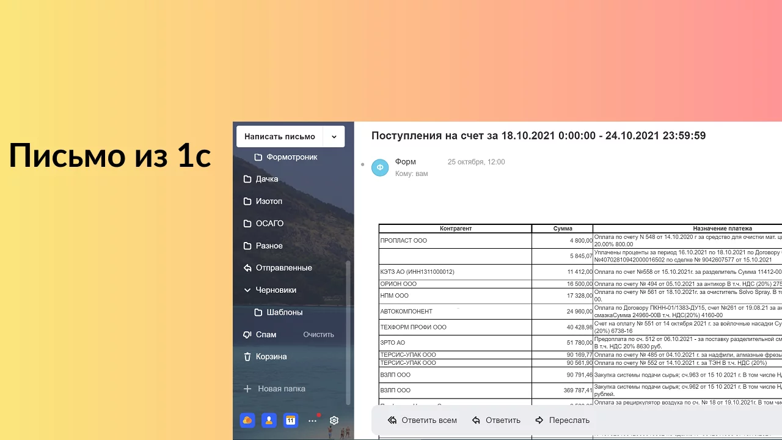Viewport: 782px width, 440px height.
Task: Click the Отправленные reply-arrow icon
Action: tap(247, 268)
